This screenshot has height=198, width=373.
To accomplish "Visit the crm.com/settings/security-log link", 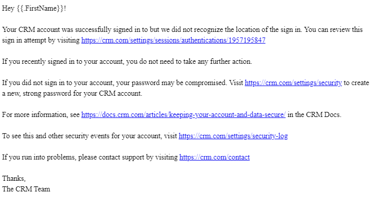I will click(233, 136).
